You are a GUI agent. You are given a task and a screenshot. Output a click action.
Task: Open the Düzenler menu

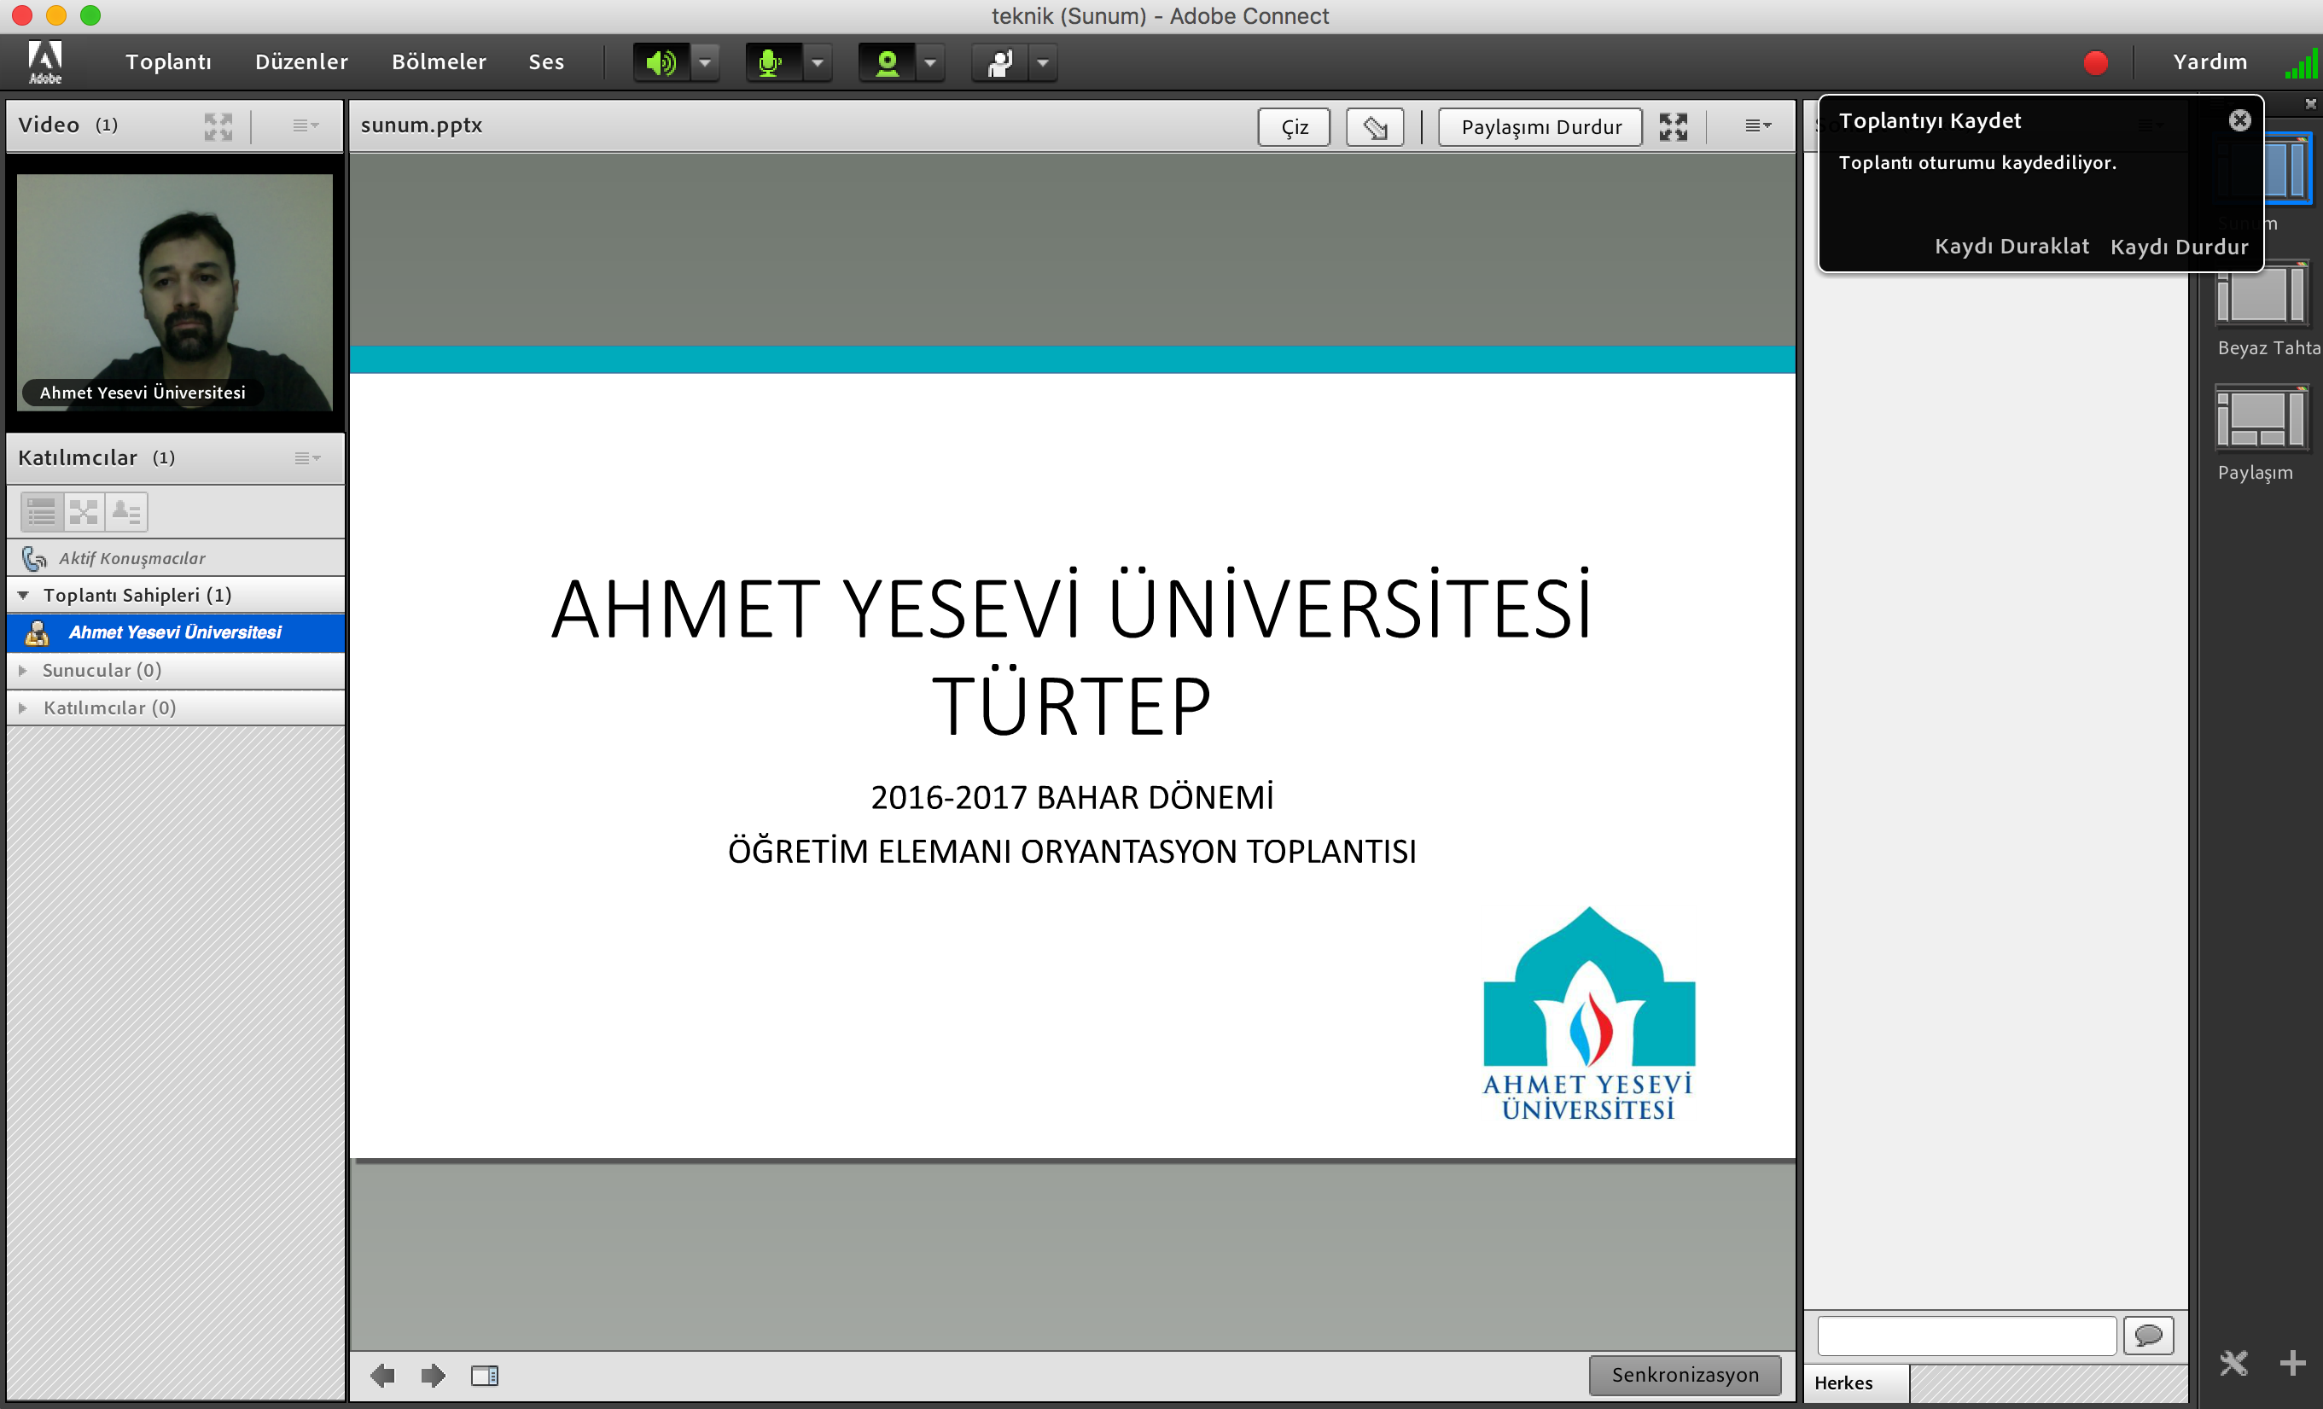click(302, 62)
